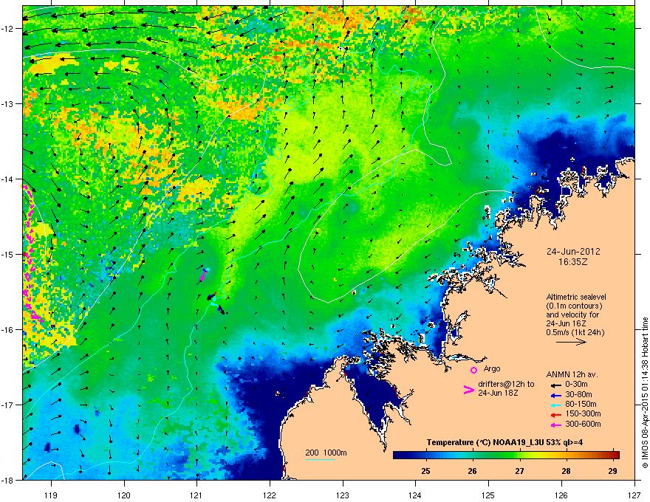Click the "30-80m" depth label
The height and width of the screenshot is (502, 650).
578,395
